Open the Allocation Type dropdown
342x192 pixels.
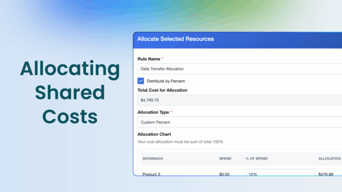[x=240, y=122]
